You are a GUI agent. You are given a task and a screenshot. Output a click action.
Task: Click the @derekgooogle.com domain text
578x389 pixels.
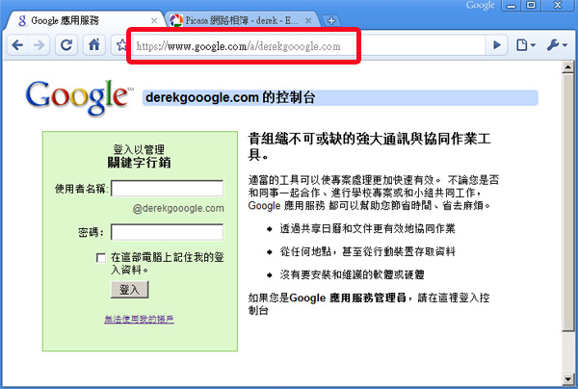178,209
